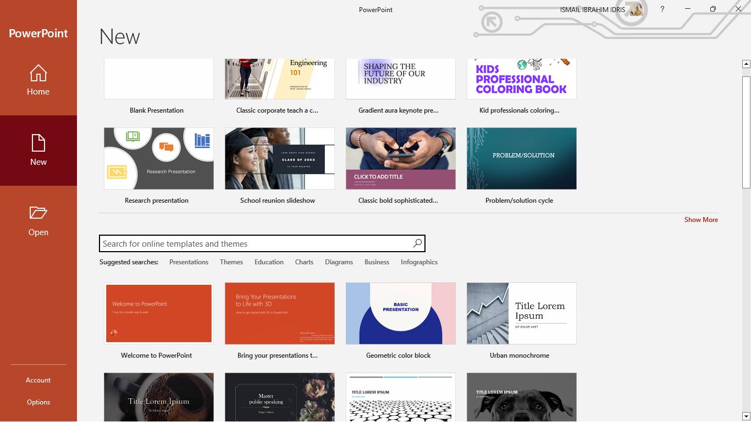Screen dimensions: 751x422
Task: Select the Education suggested search
Action: 269,262
